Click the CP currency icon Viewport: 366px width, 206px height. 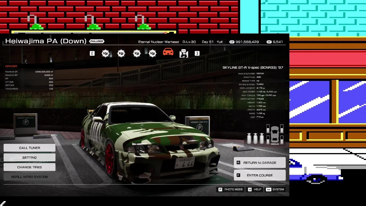click(x=232, y=42)
